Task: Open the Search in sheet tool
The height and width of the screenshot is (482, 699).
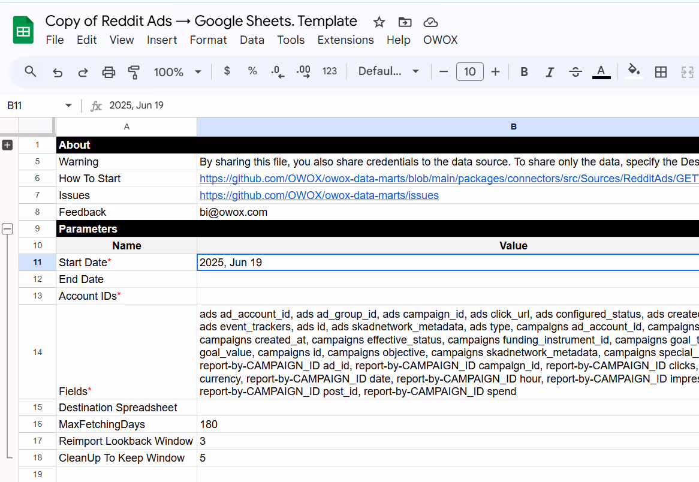Action: [x=30, y=71]
